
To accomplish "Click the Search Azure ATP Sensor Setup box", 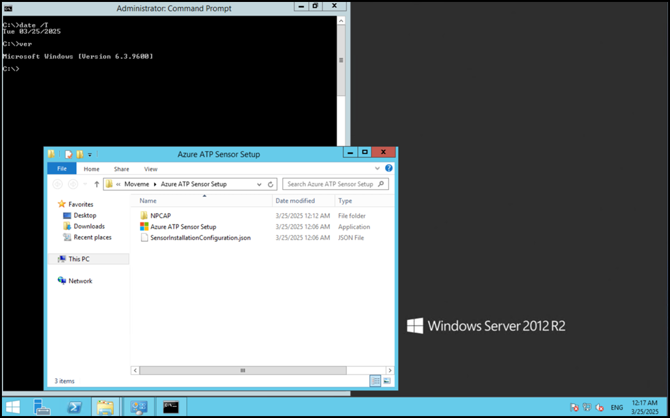I will click(330, 185).
